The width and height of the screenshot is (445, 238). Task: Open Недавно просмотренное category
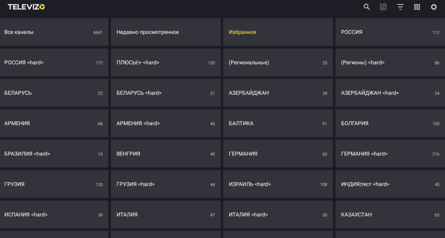tap(166, 32)
